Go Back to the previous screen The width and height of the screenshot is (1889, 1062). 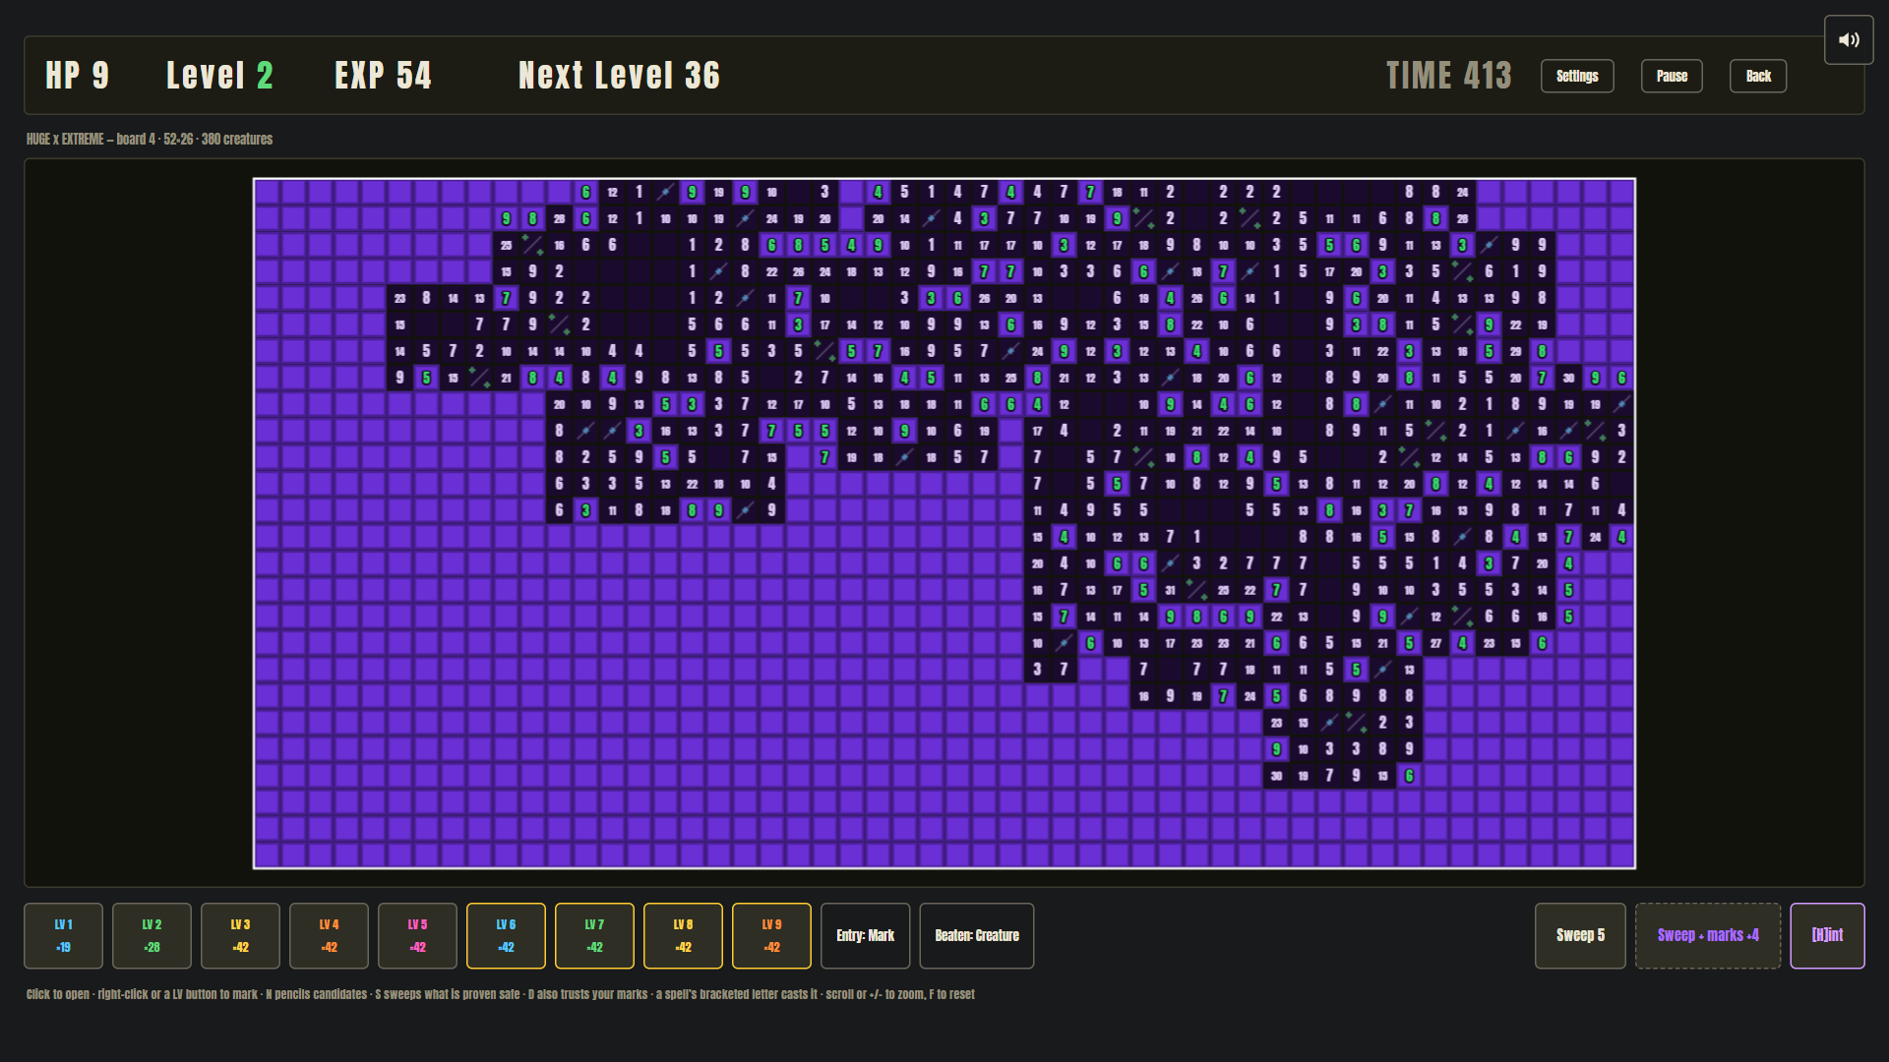tap(1758, 76)
